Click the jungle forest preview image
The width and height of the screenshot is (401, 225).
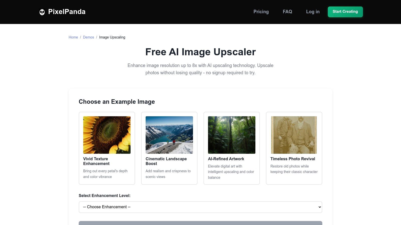(232, 135)
